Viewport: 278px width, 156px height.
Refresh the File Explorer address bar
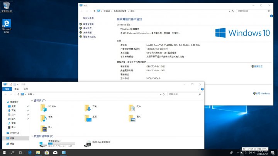pos(164,94)
